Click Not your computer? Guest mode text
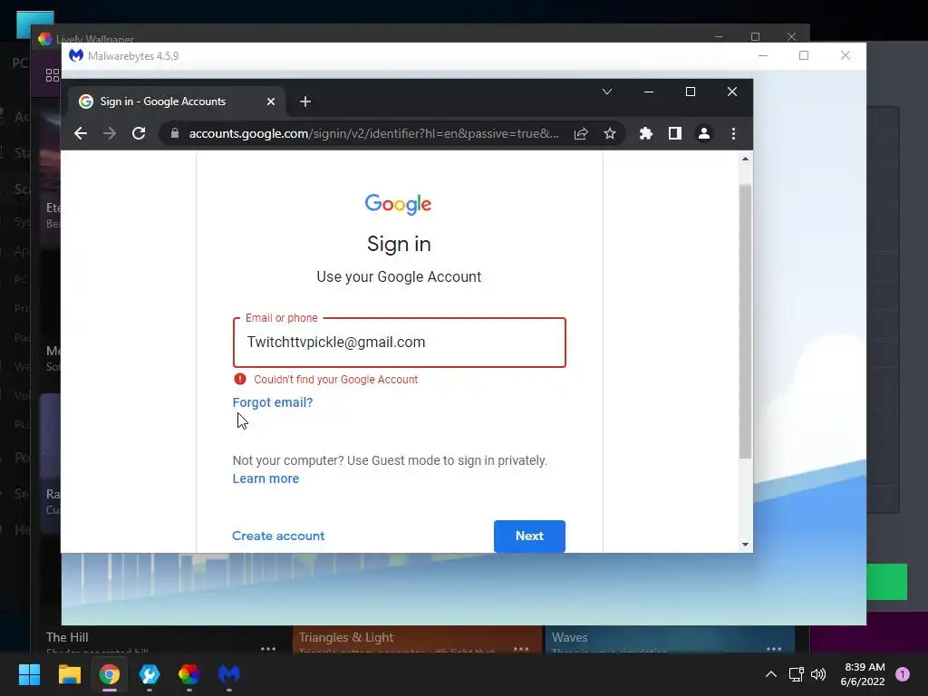 pyautogui.click(x=390, y=460)
